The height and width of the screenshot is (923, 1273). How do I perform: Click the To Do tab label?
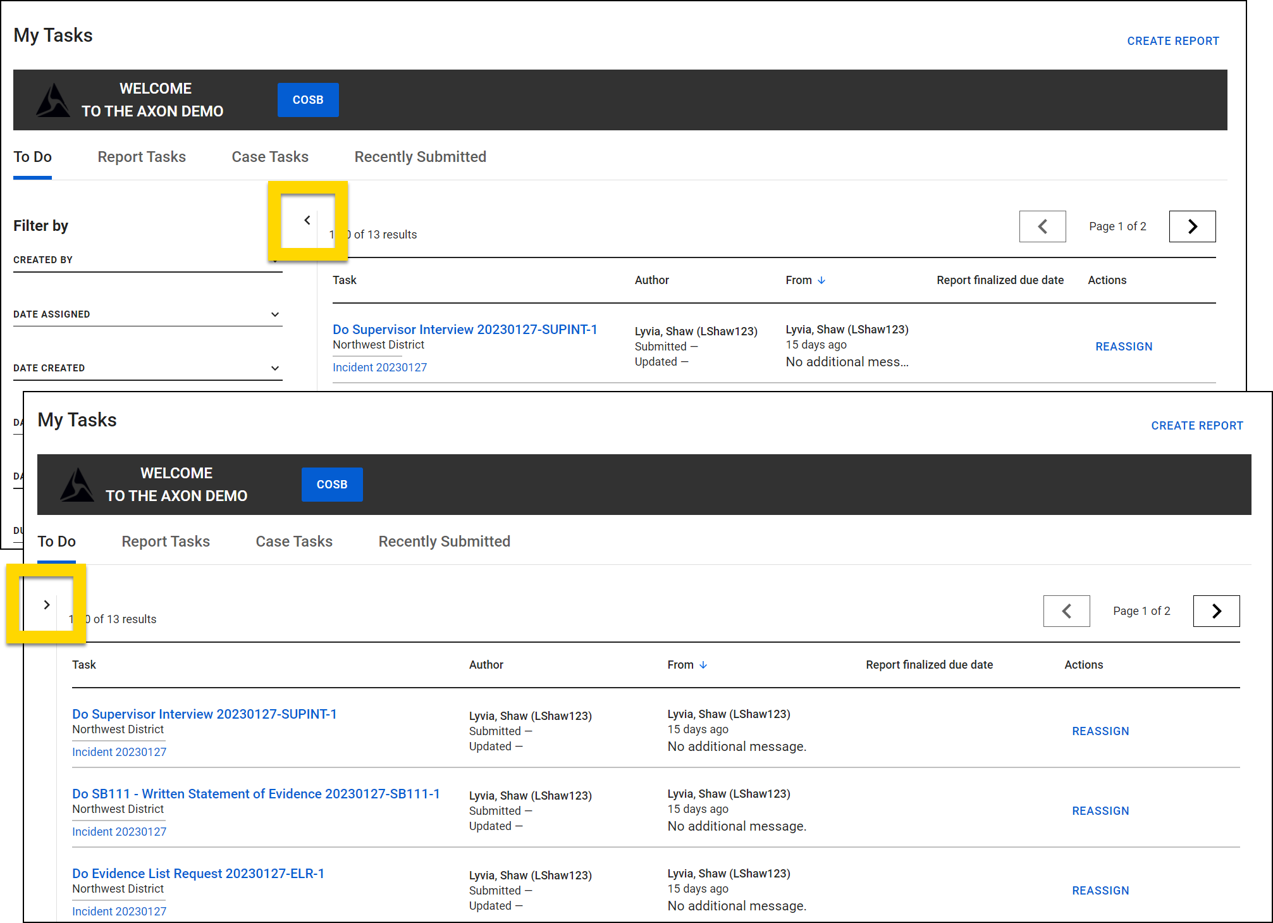pyautogui.click(x=56, y=541)
